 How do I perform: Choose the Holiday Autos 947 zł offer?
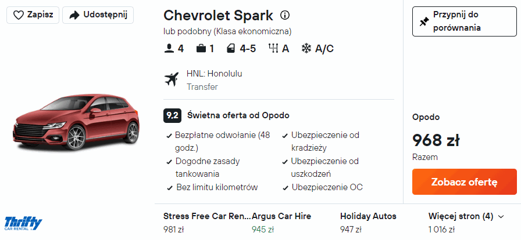368,222
